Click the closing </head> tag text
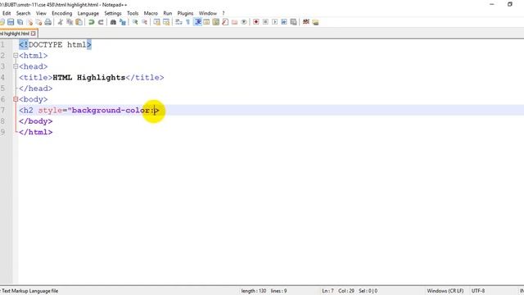This screenshot has width=524, height=295. click(36, 88)
